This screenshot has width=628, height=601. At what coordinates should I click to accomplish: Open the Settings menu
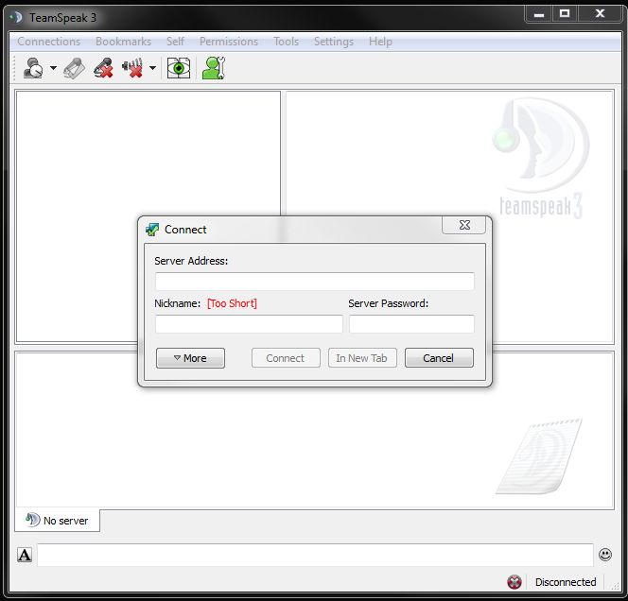pyautogui.click(x=334, y=42)
